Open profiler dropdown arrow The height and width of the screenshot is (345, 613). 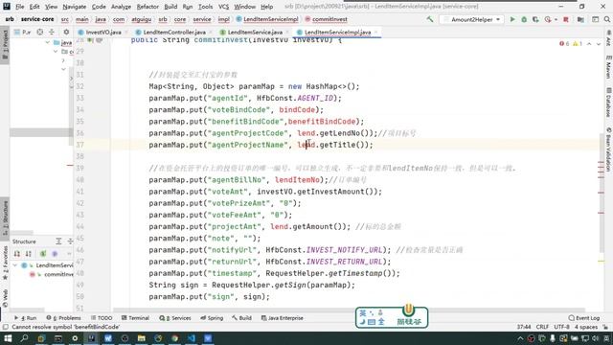pos(556,19)
